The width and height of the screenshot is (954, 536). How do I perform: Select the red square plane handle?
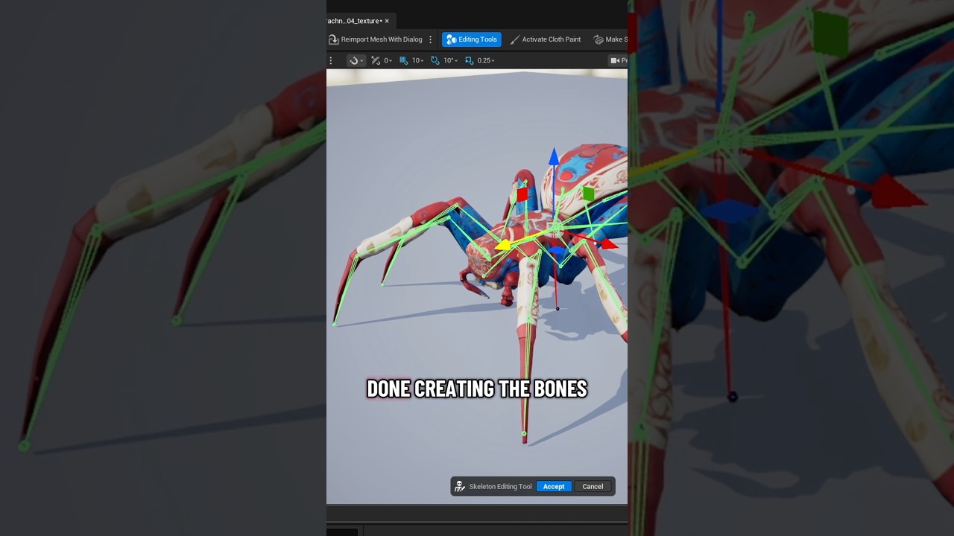pos(522,194)
